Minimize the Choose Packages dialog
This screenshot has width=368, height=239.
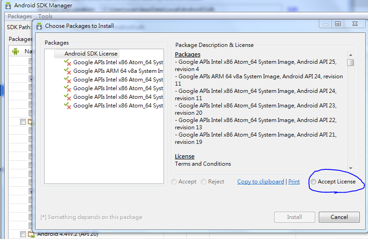tap(326, 24)
